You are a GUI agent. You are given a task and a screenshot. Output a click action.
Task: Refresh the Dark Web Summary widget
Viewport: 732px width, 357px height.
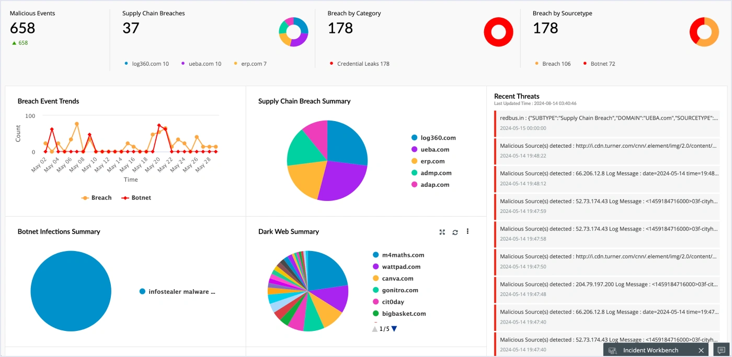tap(454, 232)
